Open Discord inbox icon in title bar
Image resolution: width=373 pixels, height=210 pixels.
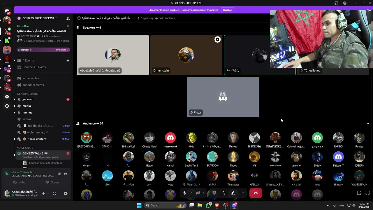pyautogui.click(x=336, y=3)
